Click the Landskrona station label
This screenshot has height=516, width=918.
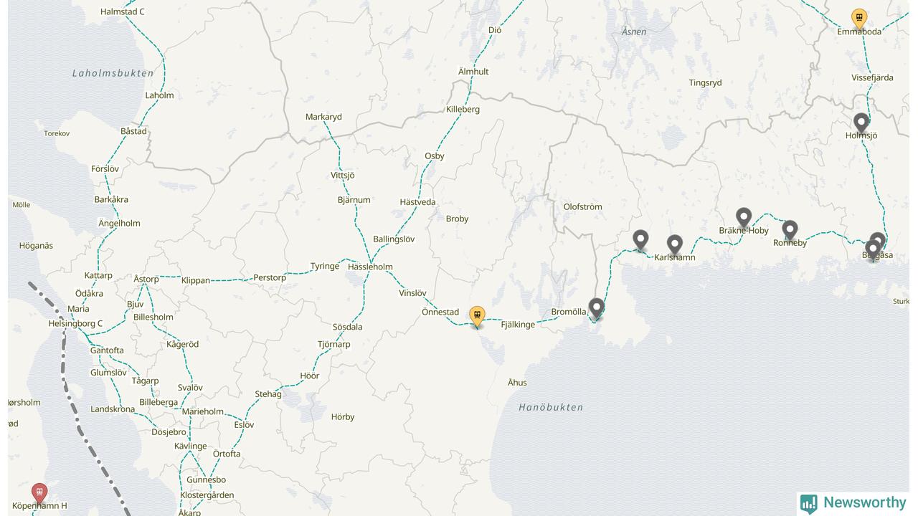tap(113, 409)
